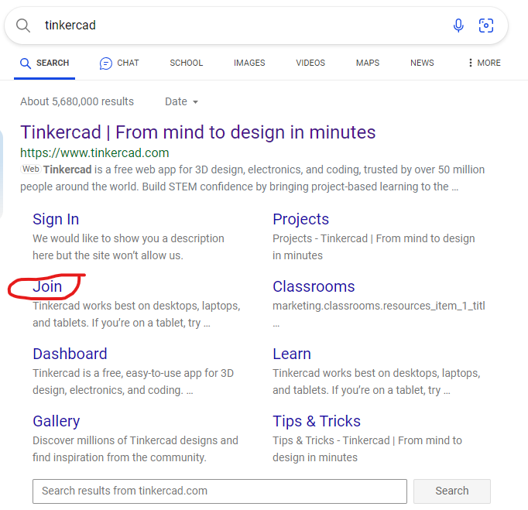The image size is (528, 510).
Task: Click the About 5,680,000 results text
Action: click(77, 101)
